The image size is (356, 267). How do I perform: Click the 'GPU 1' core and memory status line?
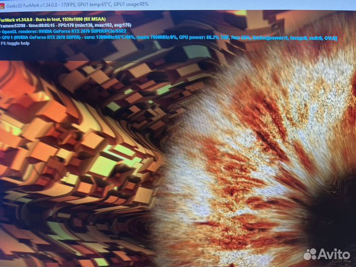pos(169,38)
